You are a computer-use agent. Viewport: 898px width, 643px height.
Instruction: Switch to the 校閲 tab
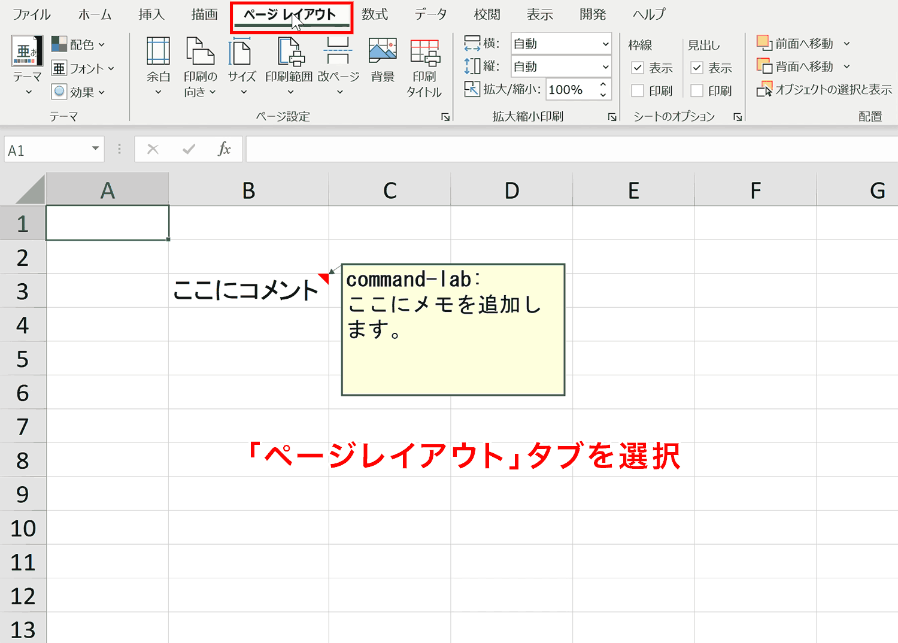(x=487, y=14)
